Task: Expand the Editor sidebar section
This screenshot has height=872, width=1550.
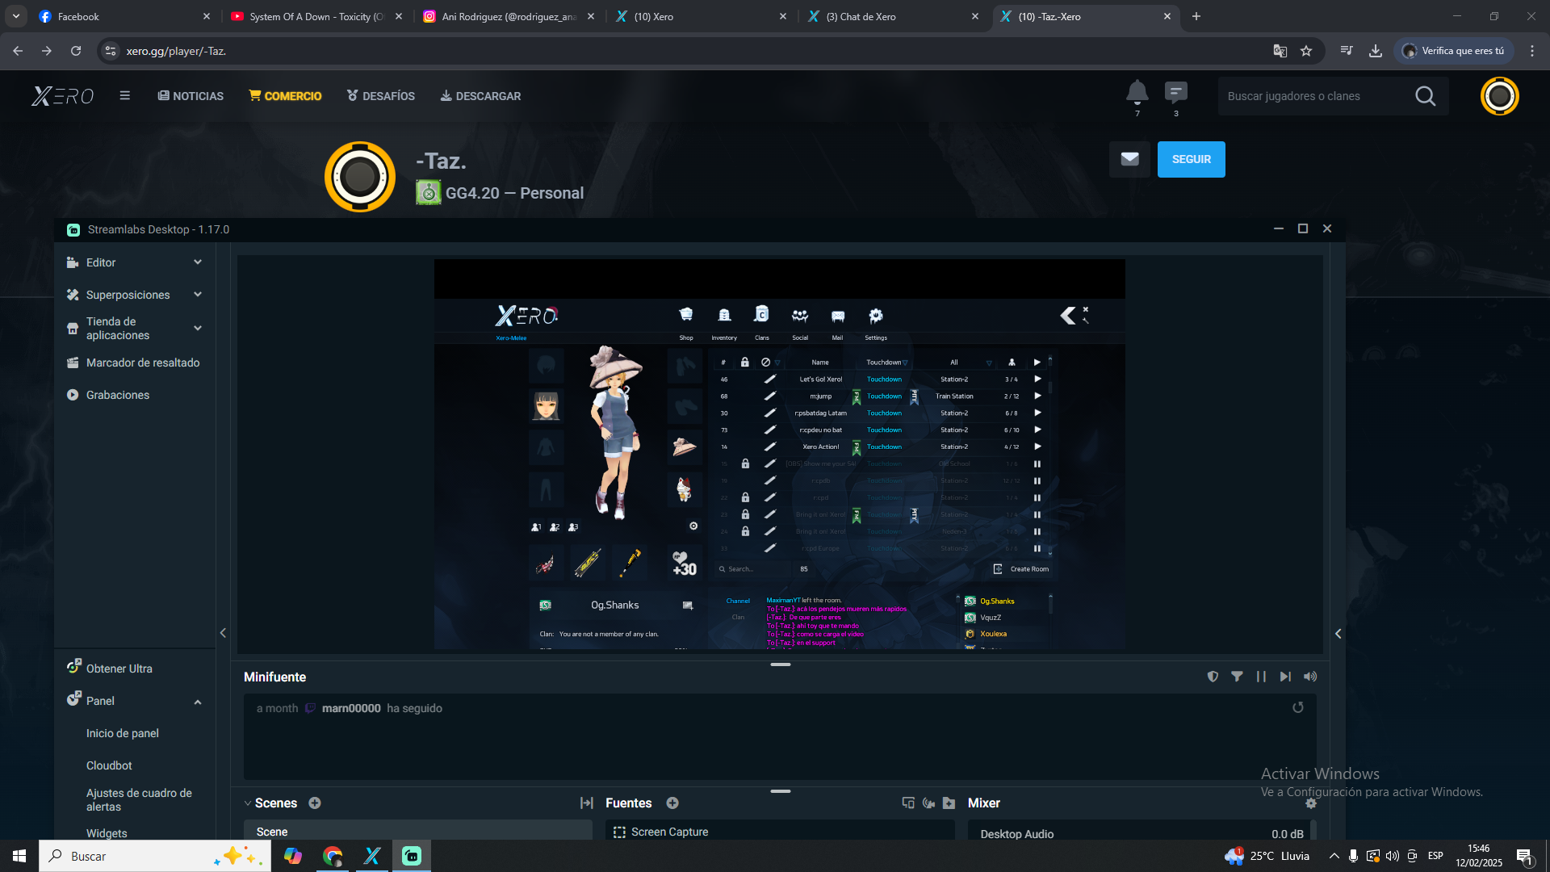Action: [x=198, y=262]
